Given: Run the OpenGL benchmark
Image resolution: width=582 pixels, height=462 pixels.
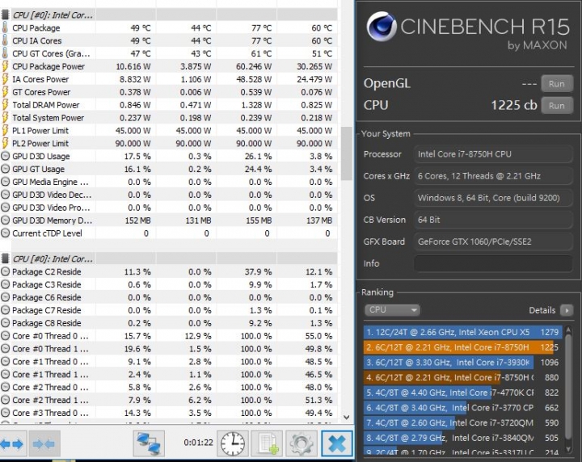Looking at the screenshot, I should coord(556,84).
